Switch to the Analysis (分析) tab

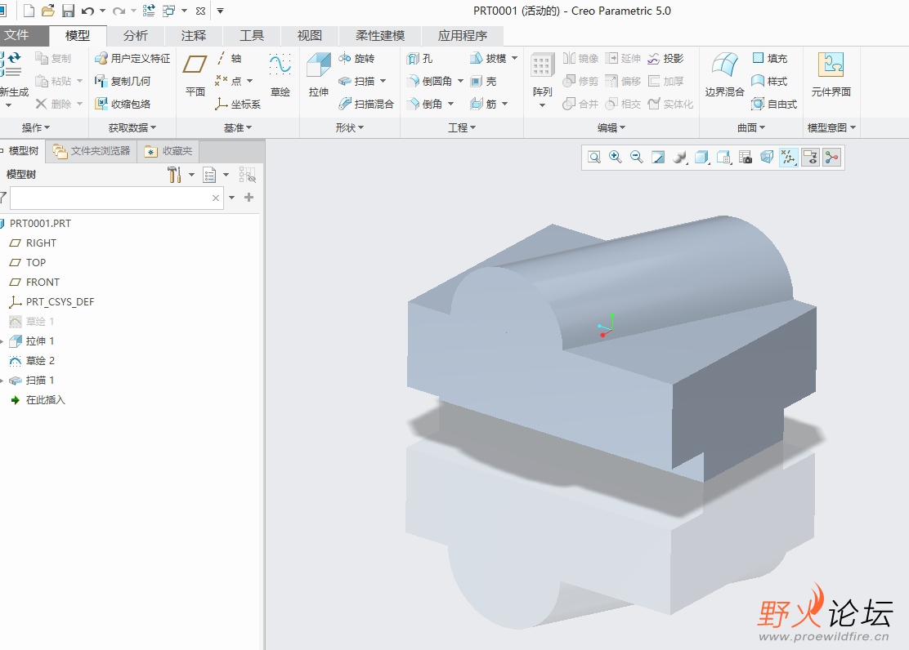[136, 35]
